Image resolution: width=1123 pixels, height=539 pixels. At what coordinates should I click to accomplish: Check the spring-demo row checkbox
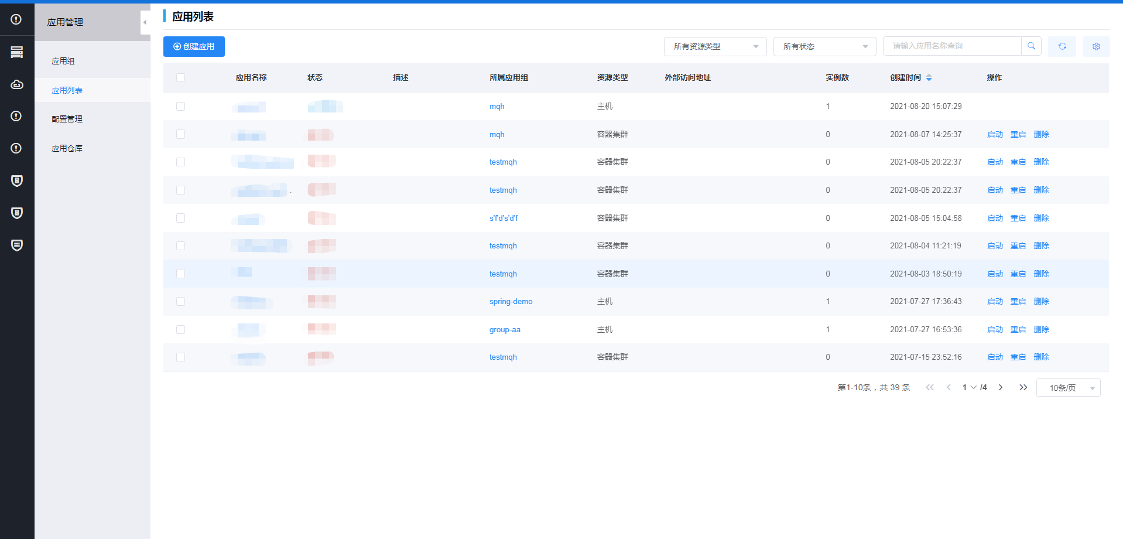[x=180, y=301]
